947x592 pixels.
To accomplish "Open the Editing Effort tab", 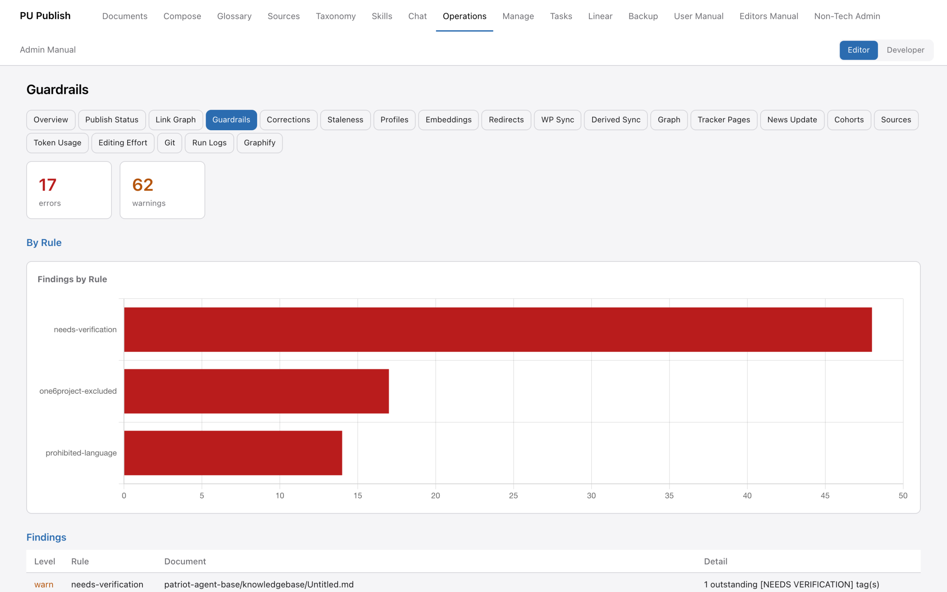I will [123, 143].
